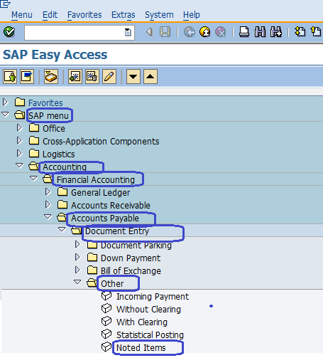
Task: Select Noted Items transaction
Action: [x=141, y=348]
